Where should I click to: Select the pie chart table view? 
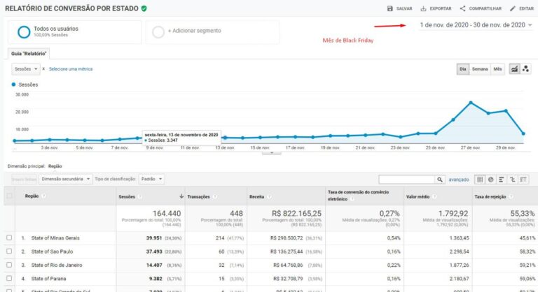[x=491, y=180]
